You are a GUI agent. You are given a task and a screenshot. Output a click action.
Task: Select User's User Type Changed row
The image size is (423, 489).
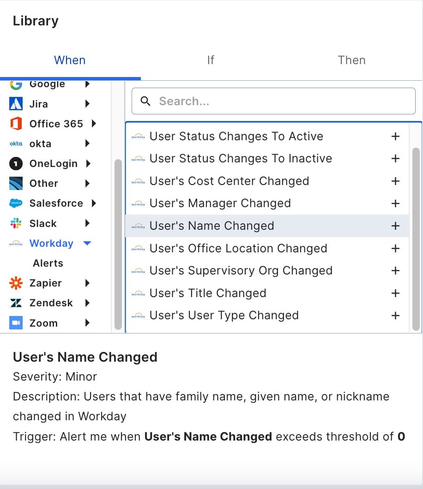(x=267, y=315)
